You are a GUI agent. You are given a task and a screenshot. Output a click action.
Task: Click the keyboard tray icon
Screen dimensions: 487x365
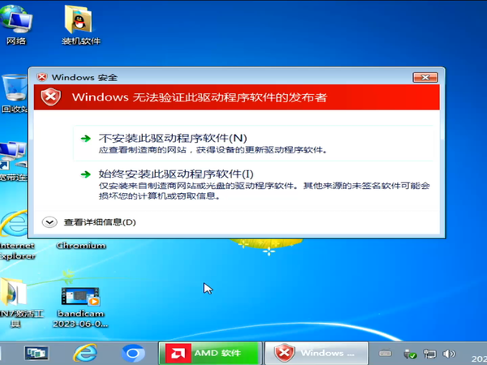(386, 353)
